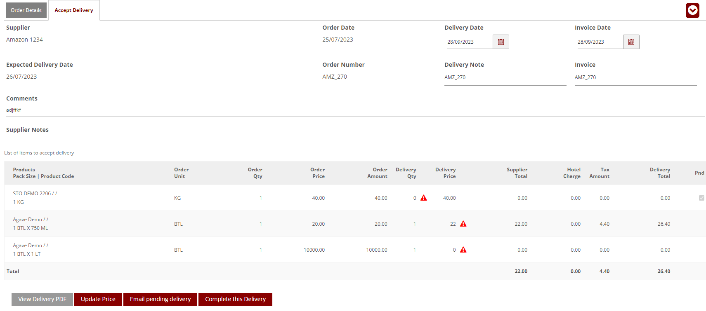
Task: Switch to the Order Details tab
Action: [26, 10]
